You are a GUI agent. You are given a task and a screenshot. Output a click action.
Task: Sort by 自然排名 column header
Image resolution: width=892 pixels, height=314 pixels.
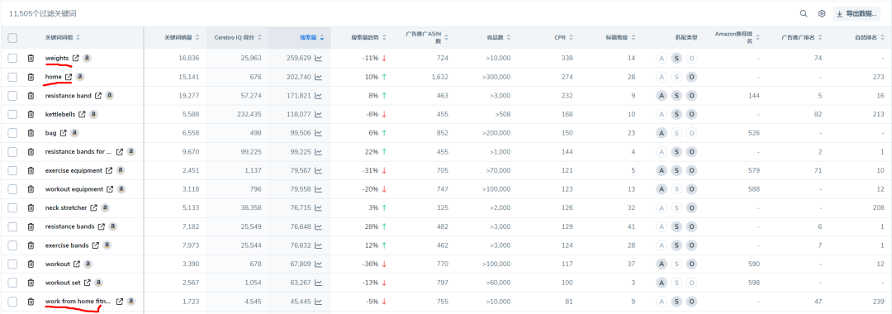(870, 37)
